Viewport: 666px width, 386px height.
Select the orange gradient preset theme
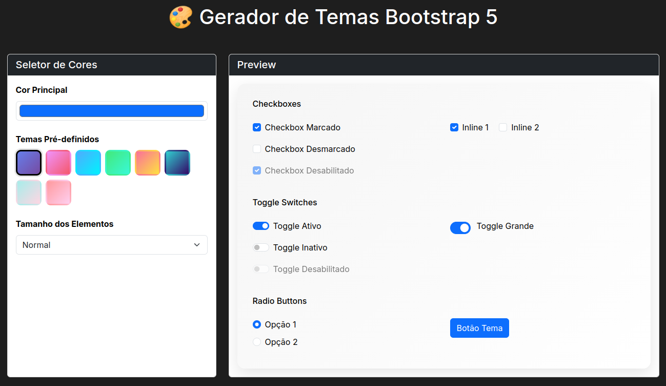(x=148, y=162)
